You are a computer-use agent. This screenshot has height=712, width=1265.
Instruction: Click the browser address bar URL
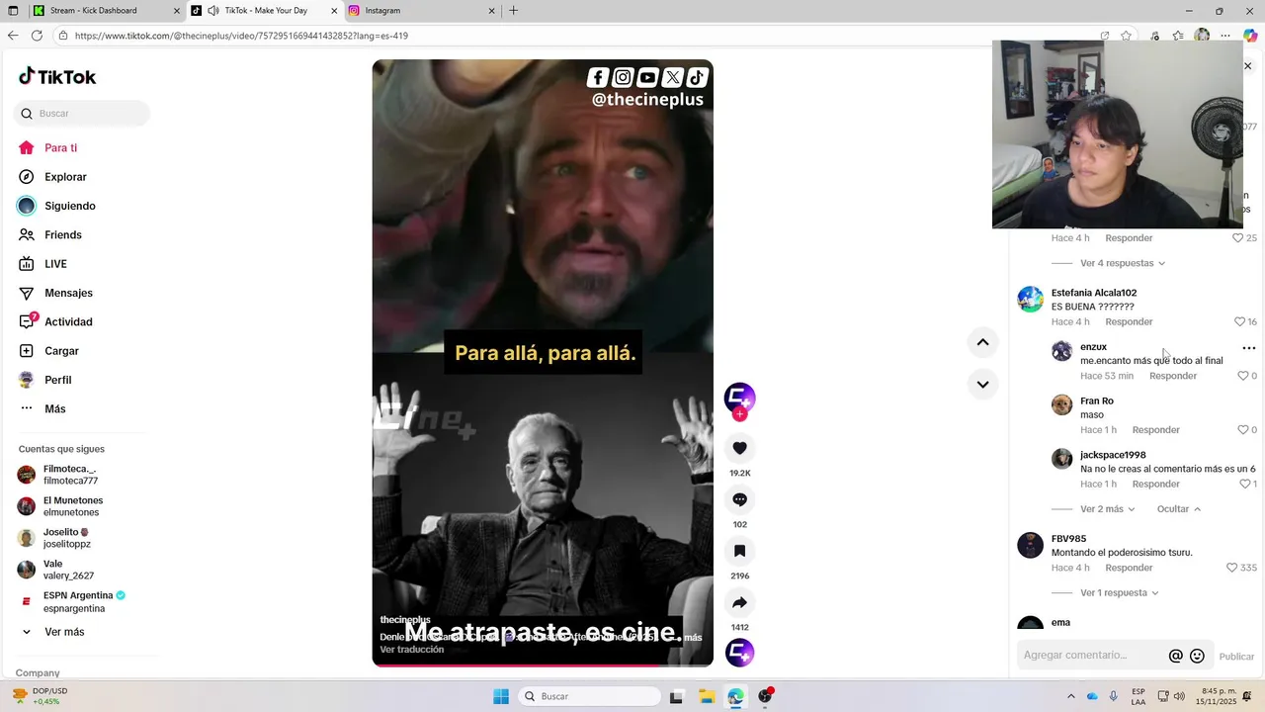(241, 36)
